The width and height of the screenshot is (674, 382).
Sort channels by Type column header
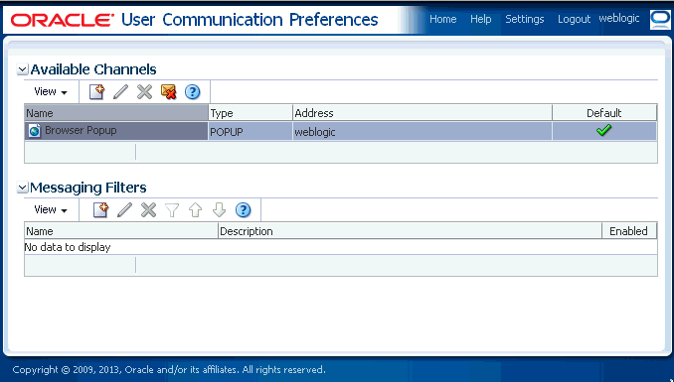click(x=251, y=113)
